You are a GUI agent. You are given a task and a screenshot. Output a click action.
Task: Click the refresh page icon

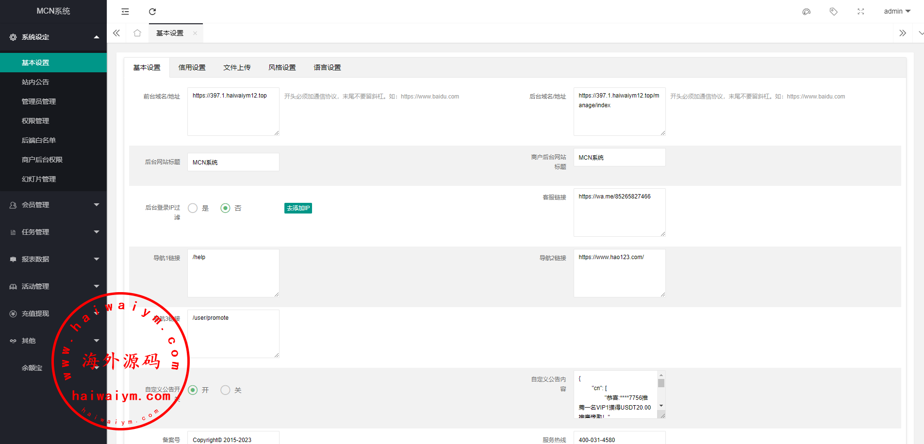click(x=152, y=12)
